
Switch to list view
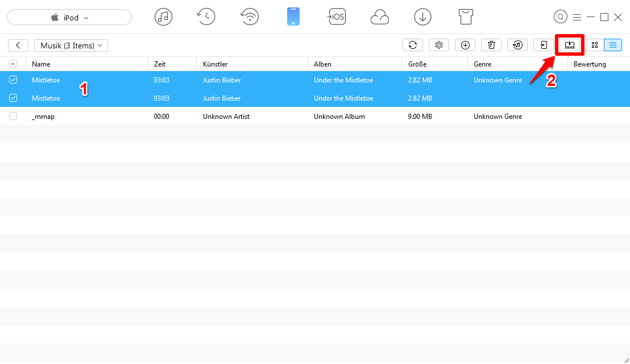point(613,45)
